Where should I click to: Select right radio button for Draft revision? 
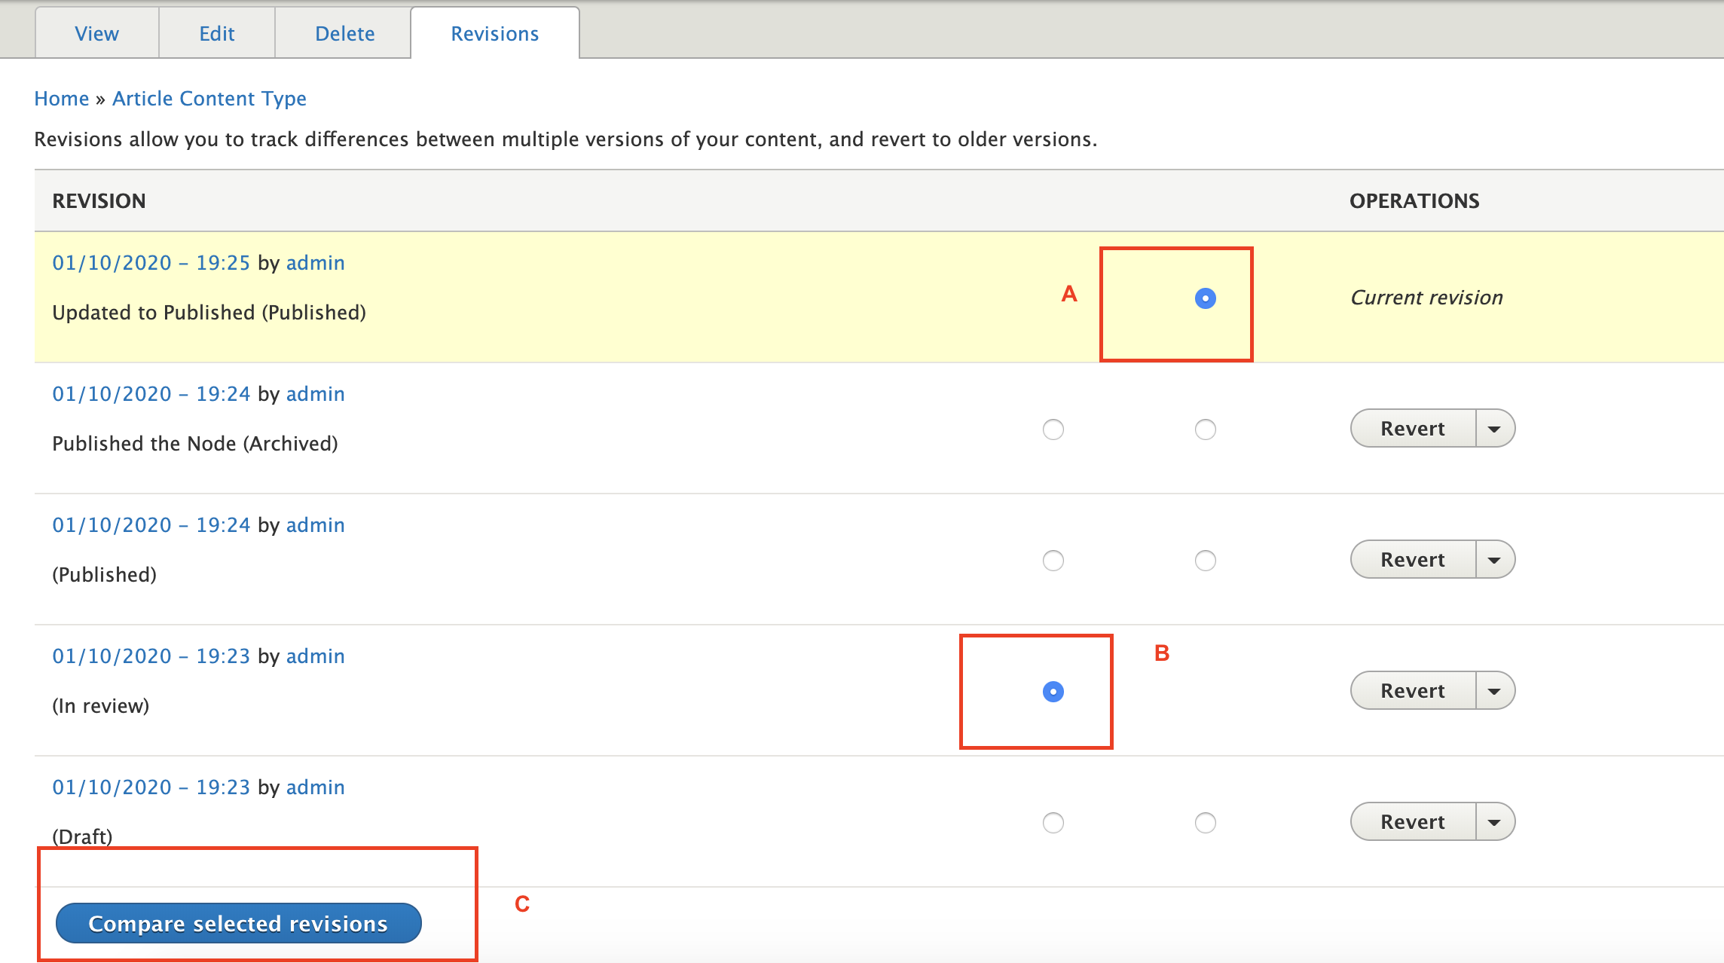[x=1206, y=821]
